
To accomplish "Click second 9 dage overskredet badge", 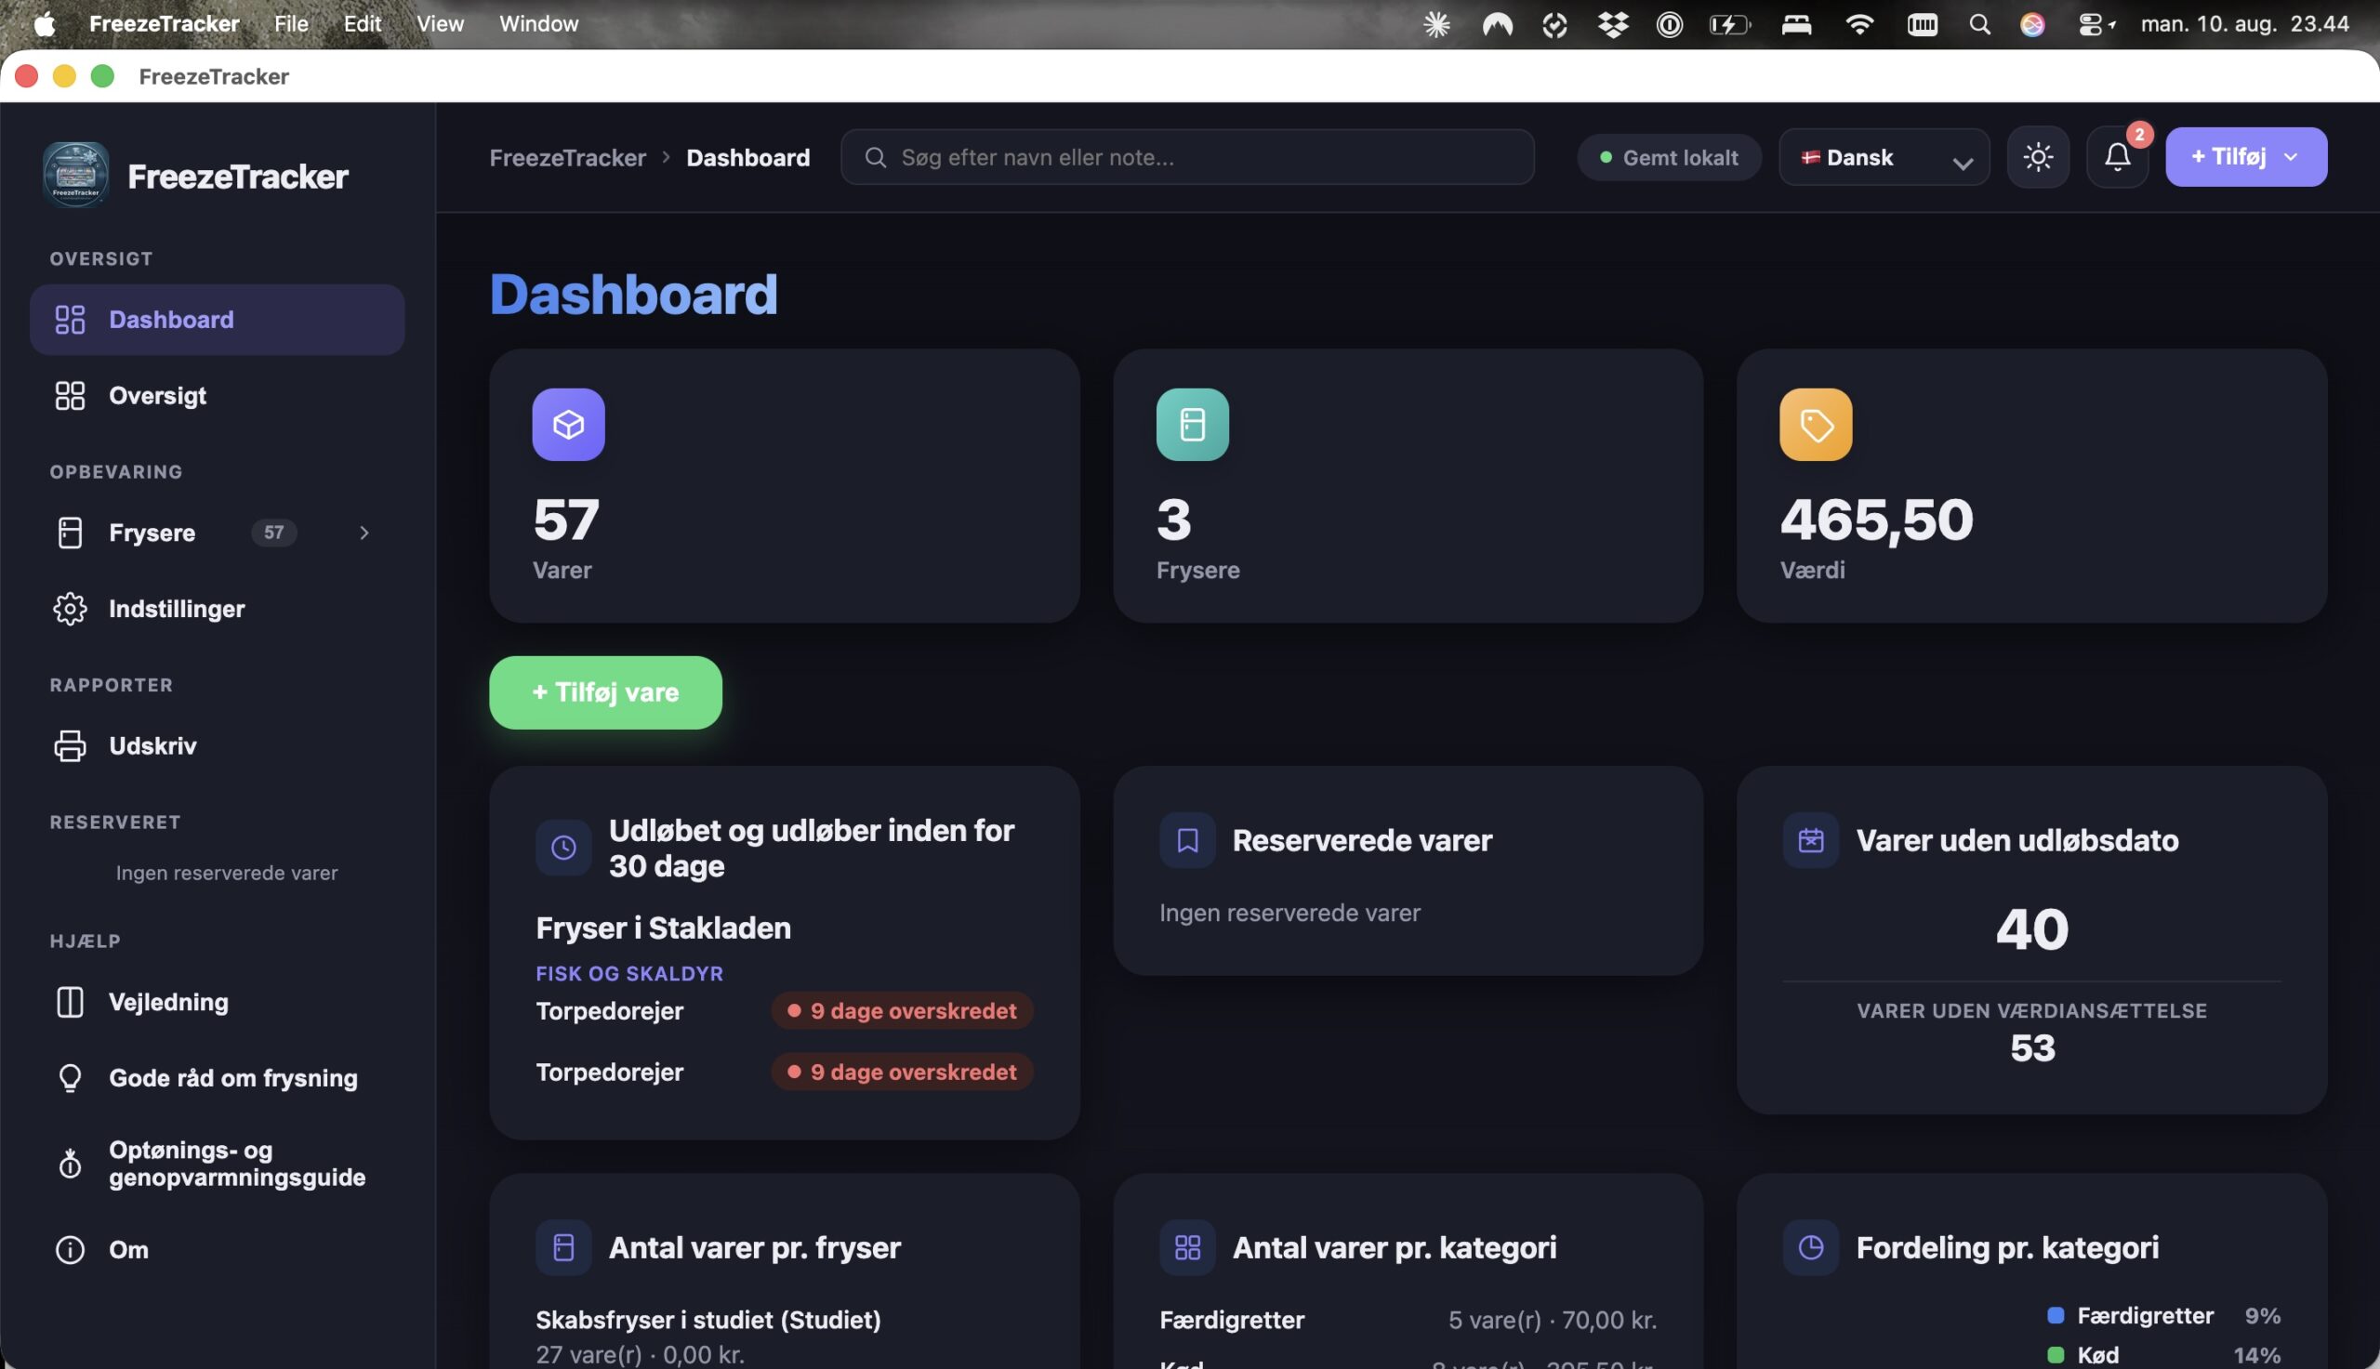I will click(902, 1072).
